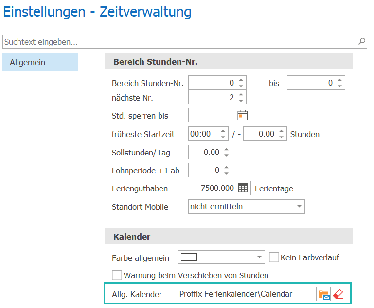Increase Lohnperiode +1 ab value
This screenshot has height=308, width=374.
[226, 167]
